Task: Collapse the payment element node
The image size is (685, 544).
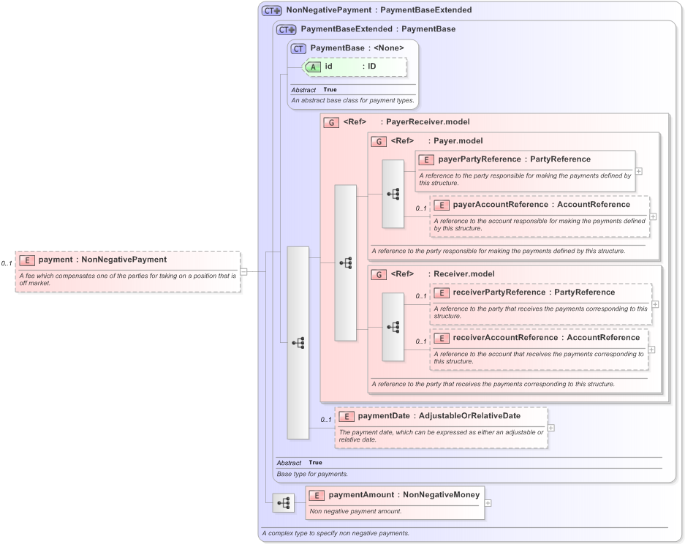Action: pyautogui.click(x=243, y=272)
